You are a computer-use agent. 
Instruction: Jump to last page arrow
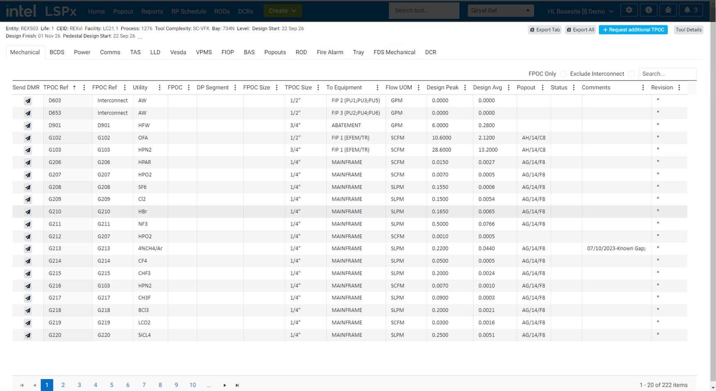(x=237, y=385)
